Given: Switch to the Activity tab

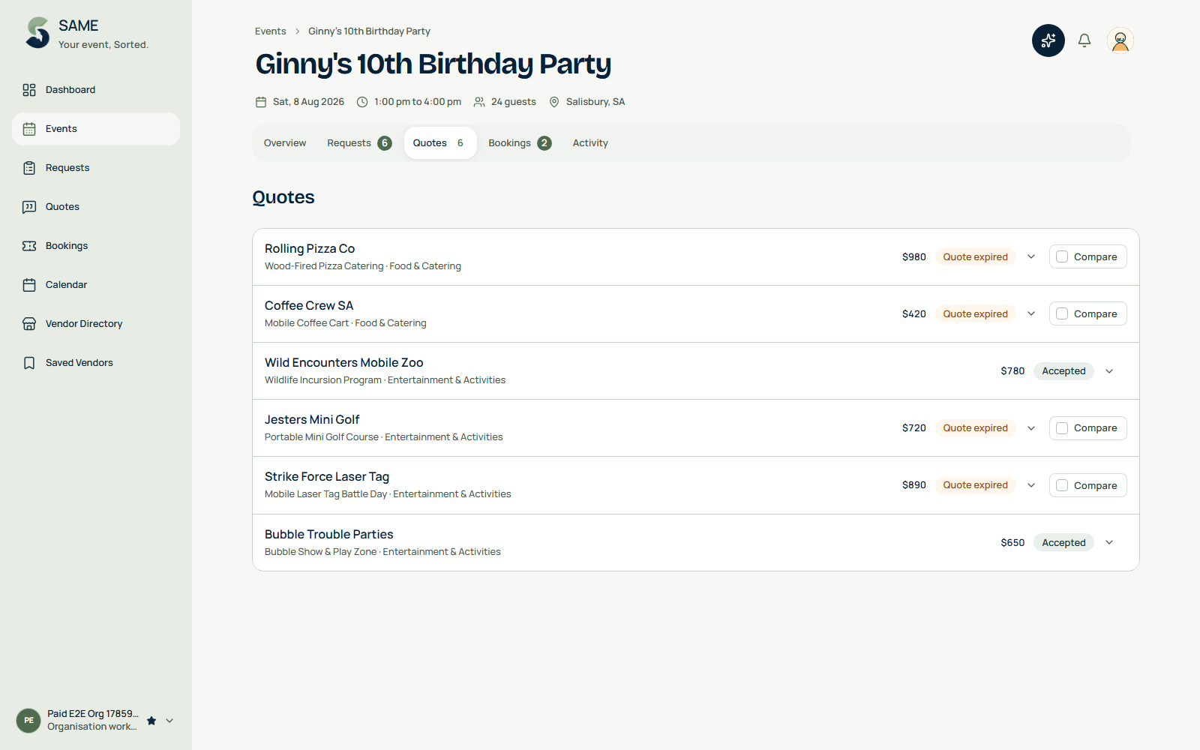Looking at the screenshot, I should click(590, 143).
